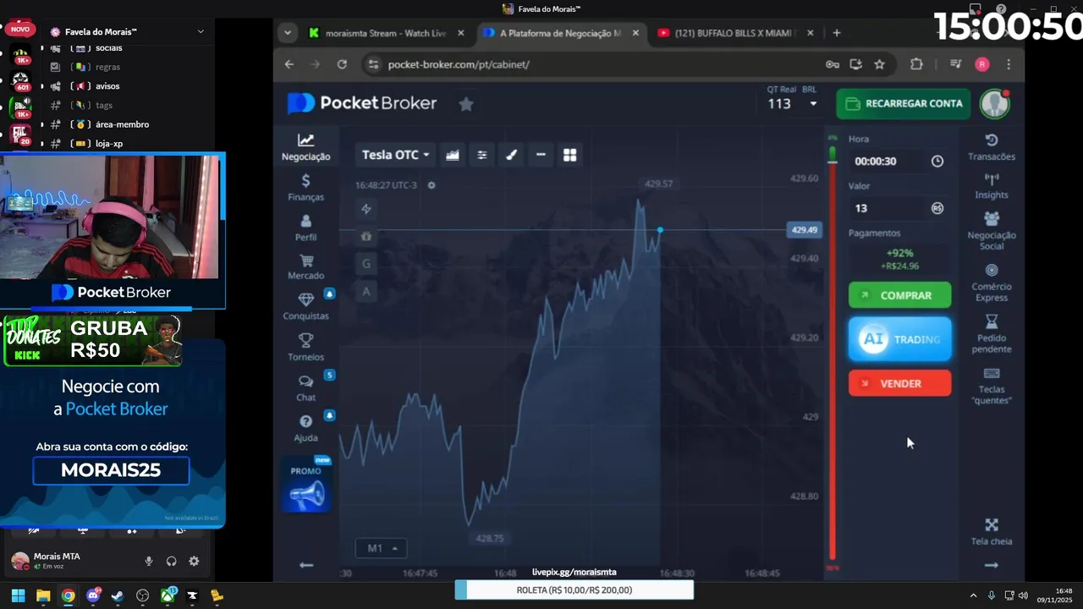Open Comércio Express panel
The image size is (1083, 609).
click(x=992, y=283)
